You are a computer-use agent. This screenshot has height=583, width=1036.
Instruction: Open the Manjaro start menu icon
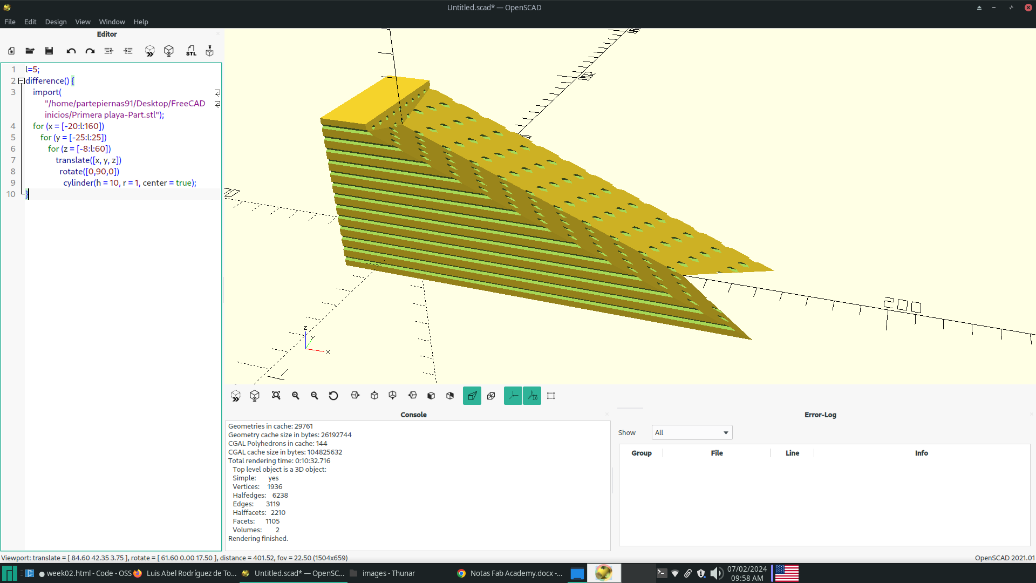tap(9, 573)
